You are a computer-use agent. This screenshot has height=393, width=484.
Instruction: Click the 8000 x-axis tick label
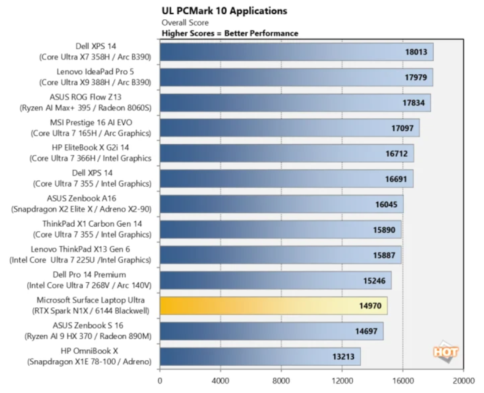pyautogui.click(x=281, y=381)
